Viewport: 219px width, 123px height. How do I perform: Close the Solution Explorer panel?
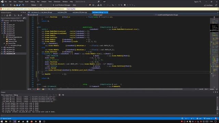tap(25, 12)
